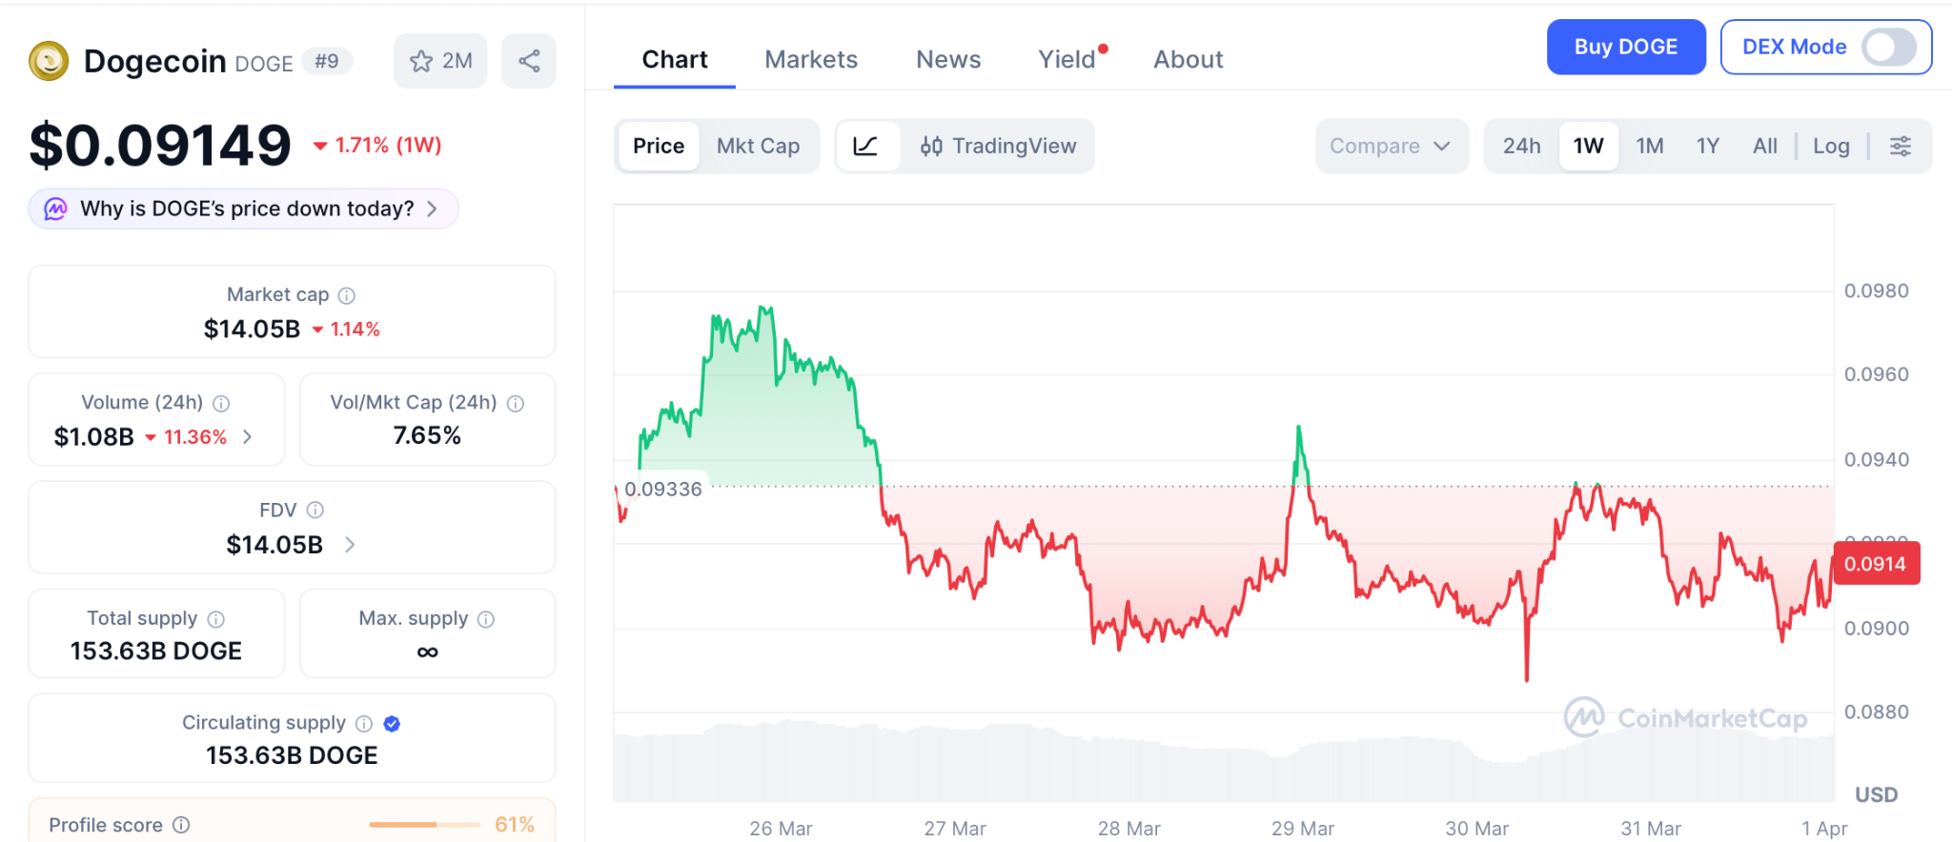1952x842 pixels.
Task: Switch chart view to Mkt Cap
Action: click(x=758, y=146)
